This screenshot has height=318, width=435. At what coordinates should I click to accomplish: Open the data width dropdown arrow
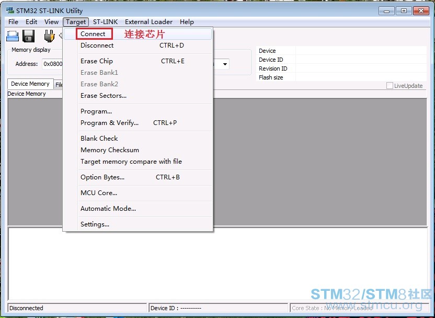tap(225, 64)
